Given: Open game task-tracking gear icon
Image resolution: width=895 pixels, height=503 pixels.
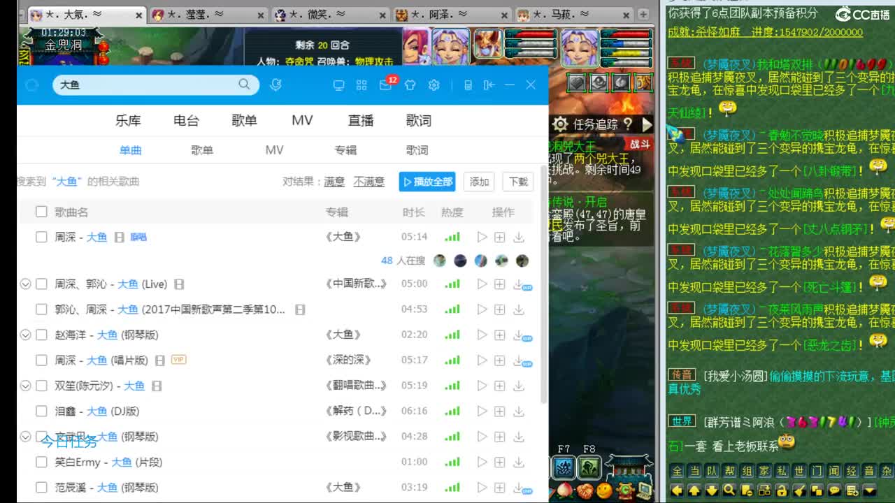Looking at the screenshot, I should click(560, 124).
